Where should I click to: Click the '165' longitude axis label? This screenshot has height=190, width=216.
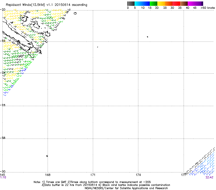pos(2,175)
